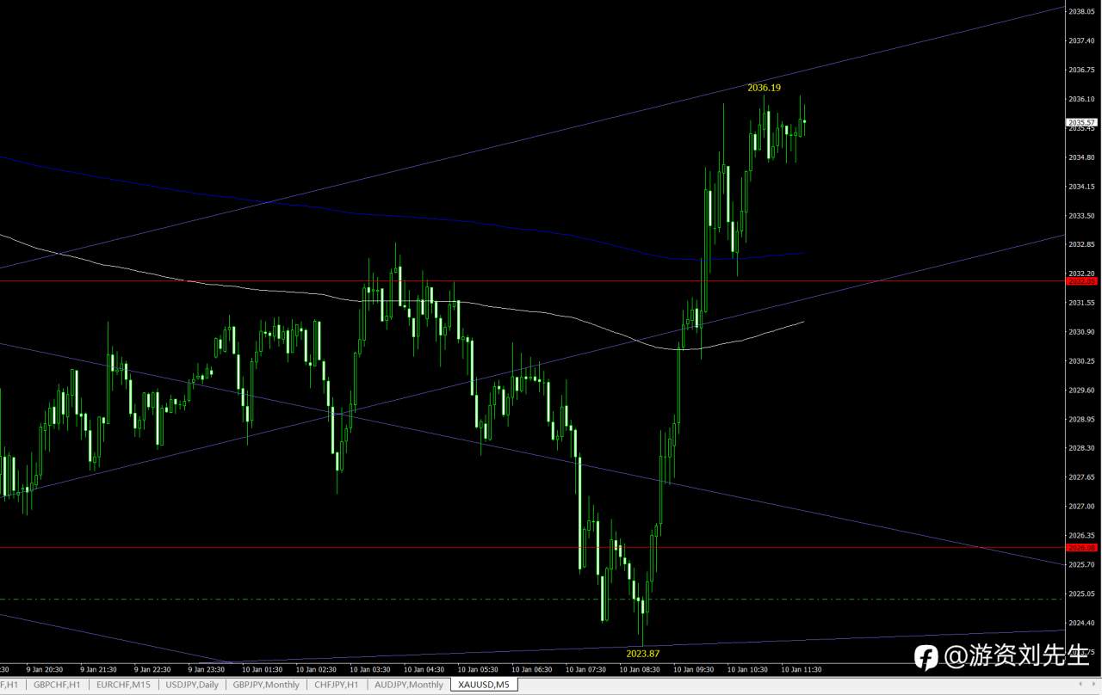Click the 10 Jan 03:30 time label
The image size is (1102, 695).
(369, 668)
